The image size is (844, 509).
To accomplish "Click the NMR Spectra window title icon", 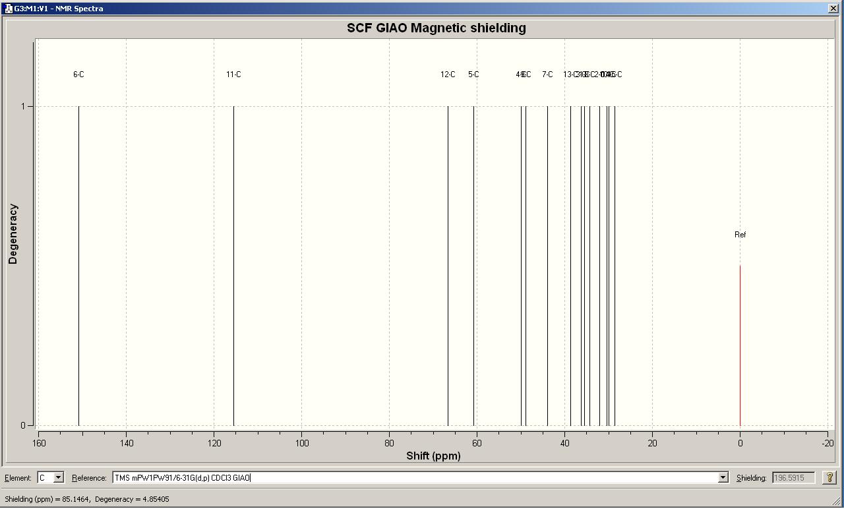I will pos(8,9).
